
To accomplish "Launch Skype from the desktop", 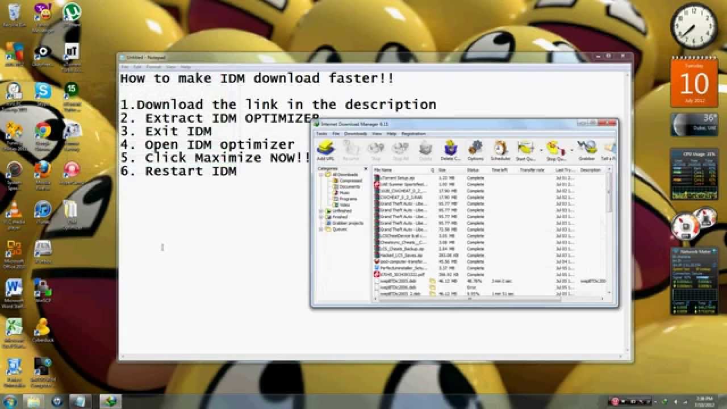I will pyautogui.click(x=43, y=94).
